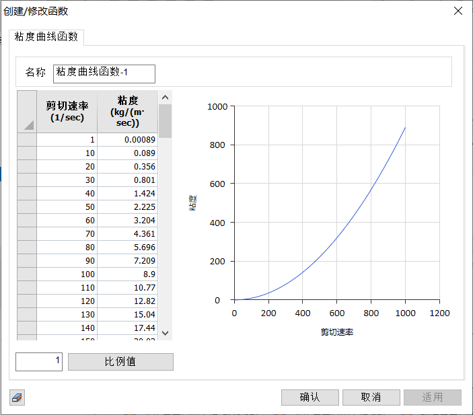Image resolution: width=473 pixels, height=415 pixels.
Task: Select the viscosity cell 7.209
Action: 127,260
